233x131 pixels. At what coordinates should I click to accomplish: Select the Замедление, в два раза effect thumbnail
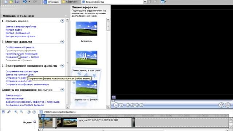coord(86,58)
